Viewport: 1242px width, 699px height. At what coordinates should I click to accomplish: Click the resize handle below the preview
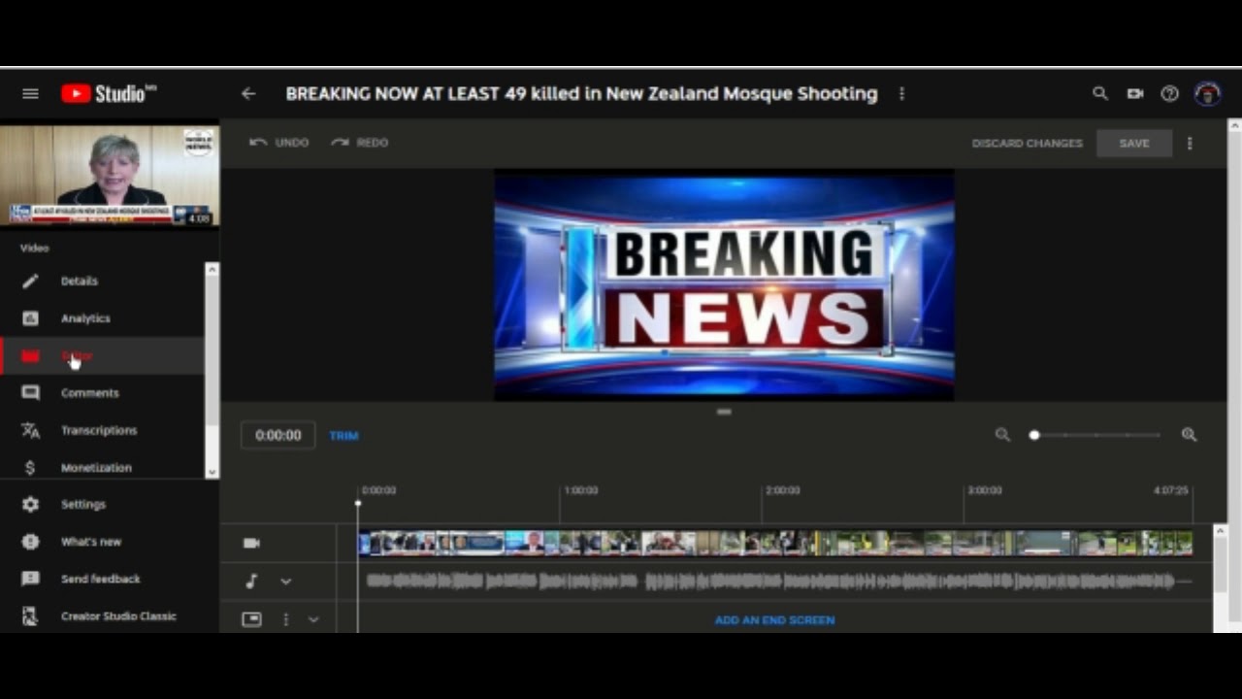pos(724,412)
